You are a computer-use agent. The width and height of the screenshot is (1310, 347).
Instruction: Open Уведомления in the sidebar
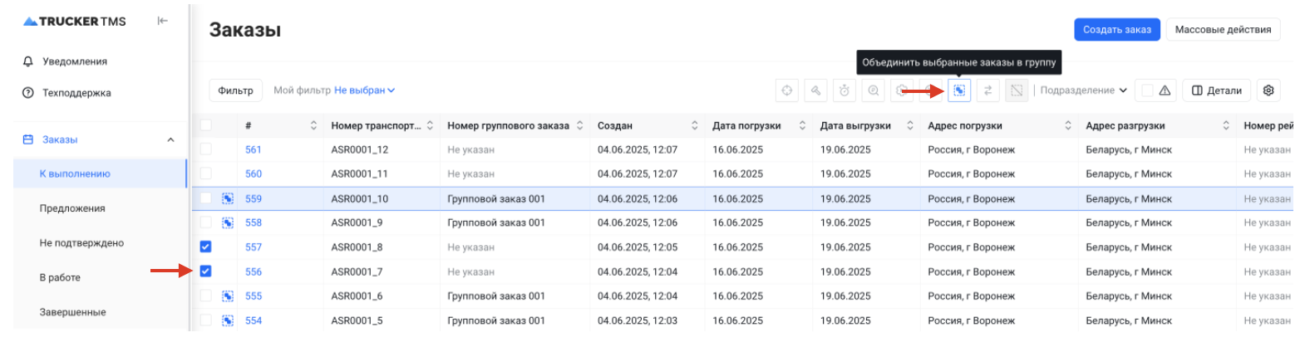(75, 61)
